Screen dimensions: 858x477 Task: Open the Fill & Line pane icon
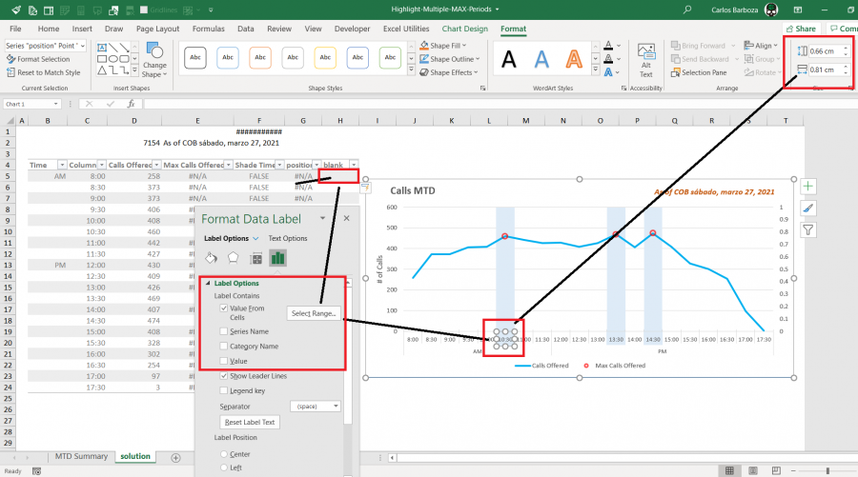coord(212,258)
